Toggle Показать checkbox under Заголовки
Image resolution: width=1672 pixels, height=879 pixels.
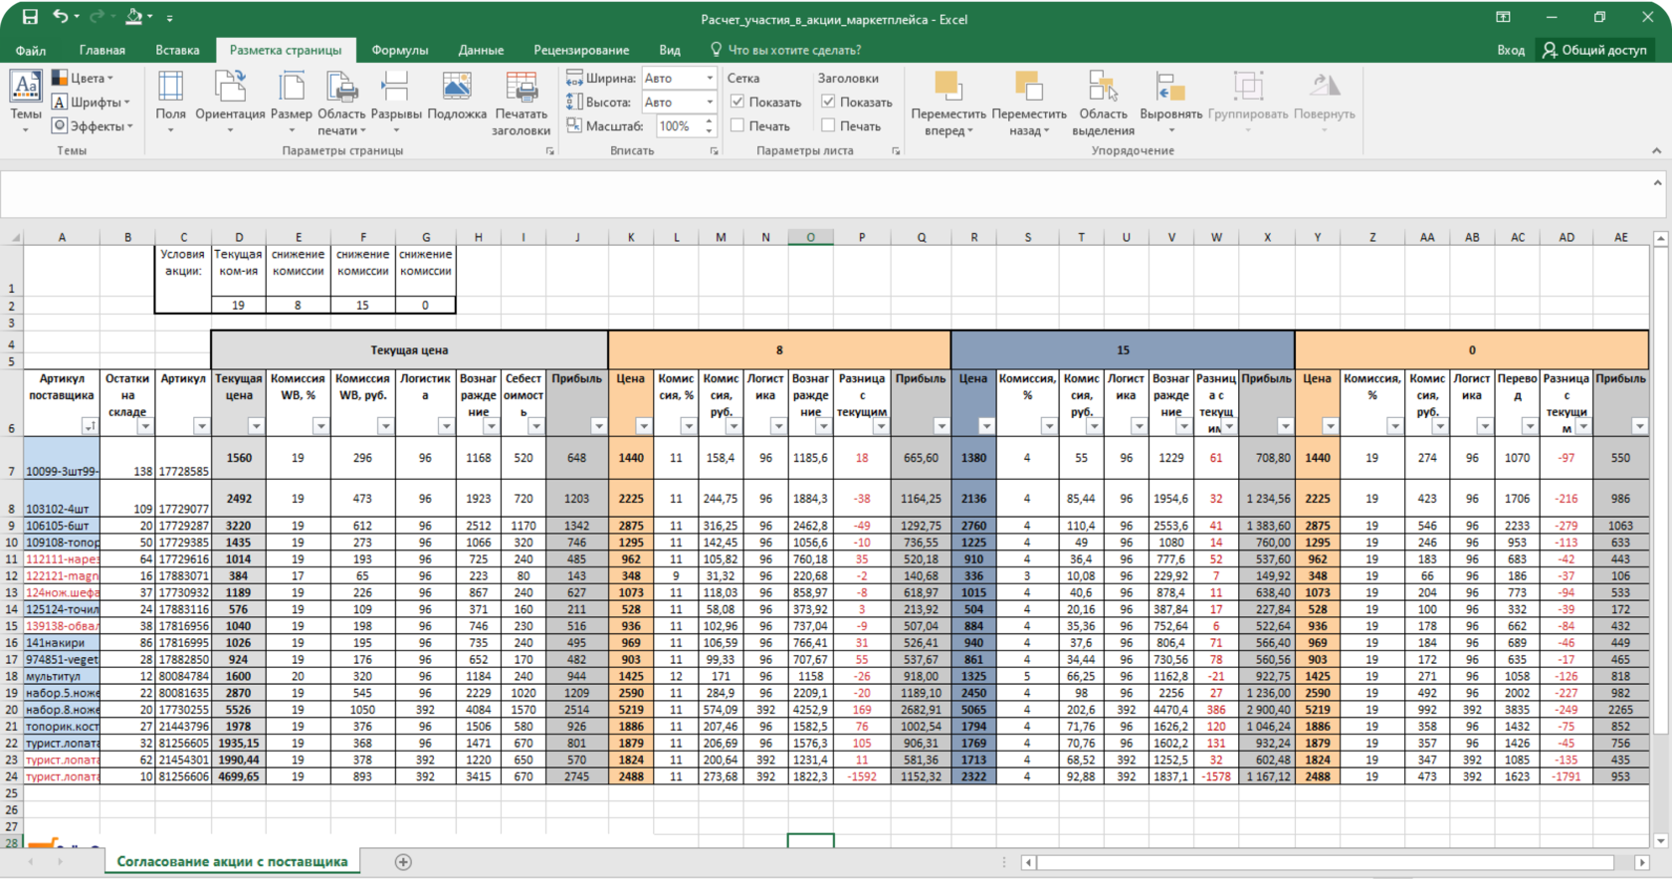click(x=828, y=102)
